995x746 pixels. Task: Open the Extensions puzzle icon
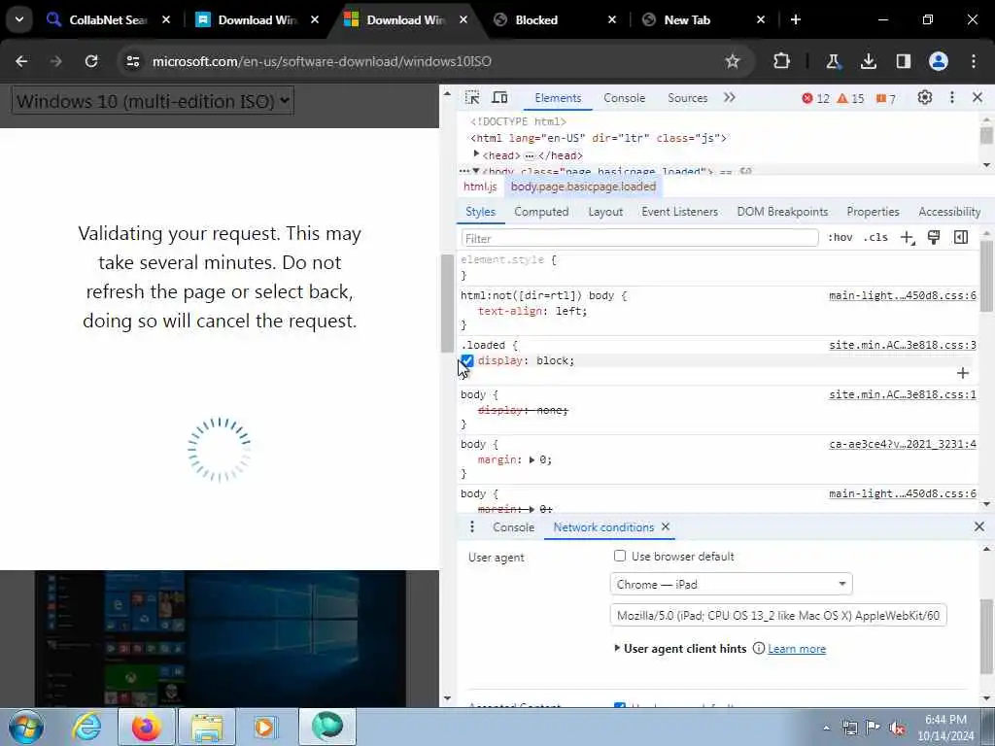pyautogui.click(x=782, y=61)
